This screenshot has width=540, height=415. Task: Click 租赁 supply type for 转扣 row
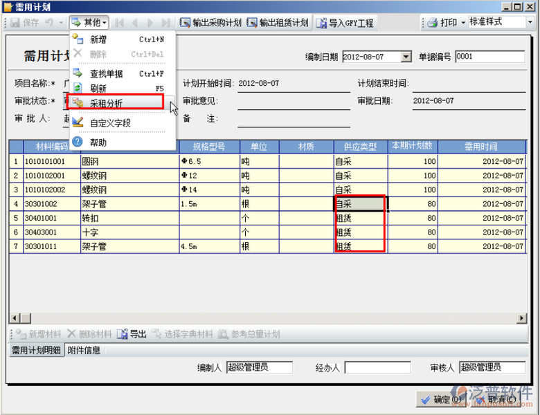(x=361, y=218)
